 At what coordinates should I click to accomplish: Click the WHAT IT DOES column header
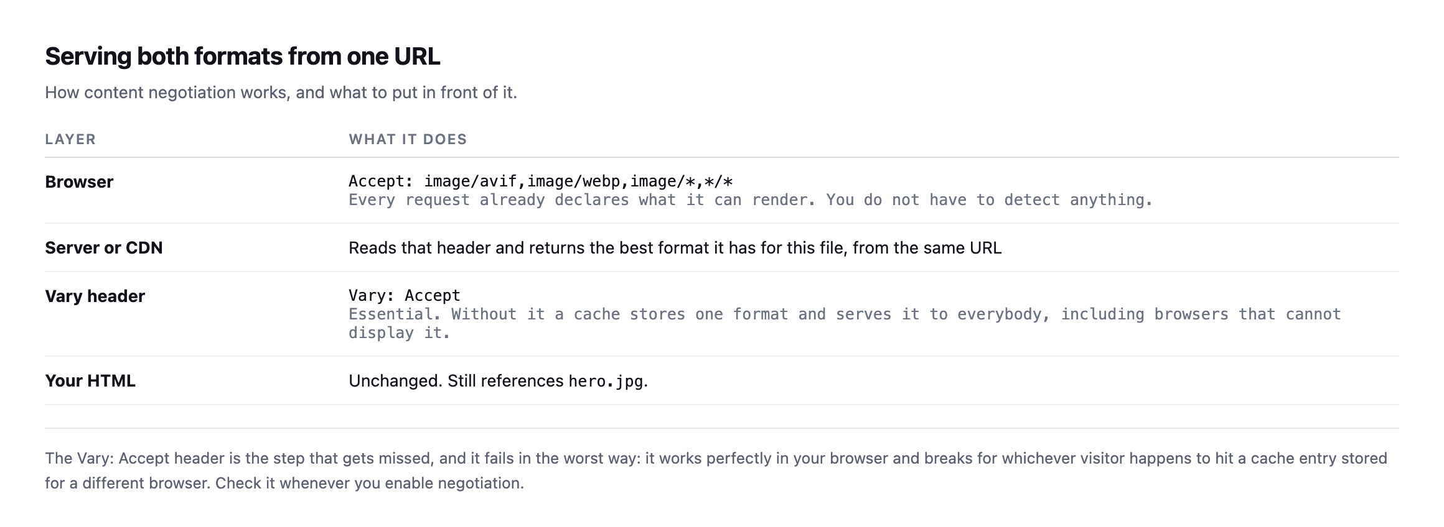[408, 139]
